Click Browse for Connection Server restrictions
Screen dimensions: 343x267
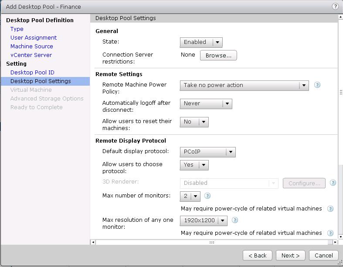coord(218,55)
